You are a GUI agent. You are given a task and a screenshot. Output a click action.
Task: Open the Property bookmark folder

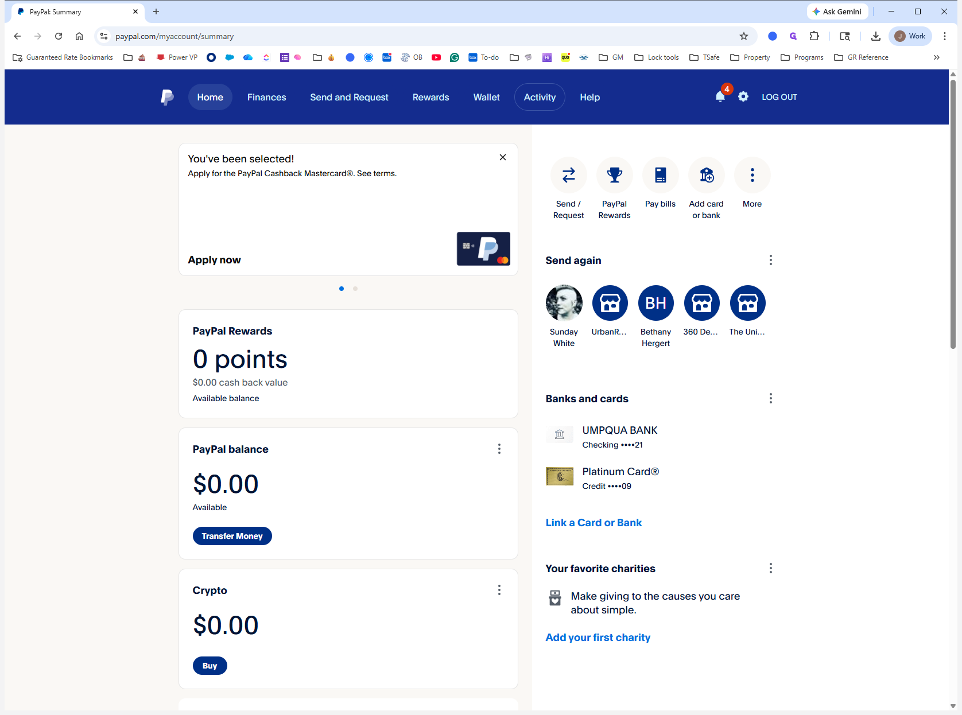(750, 57)
